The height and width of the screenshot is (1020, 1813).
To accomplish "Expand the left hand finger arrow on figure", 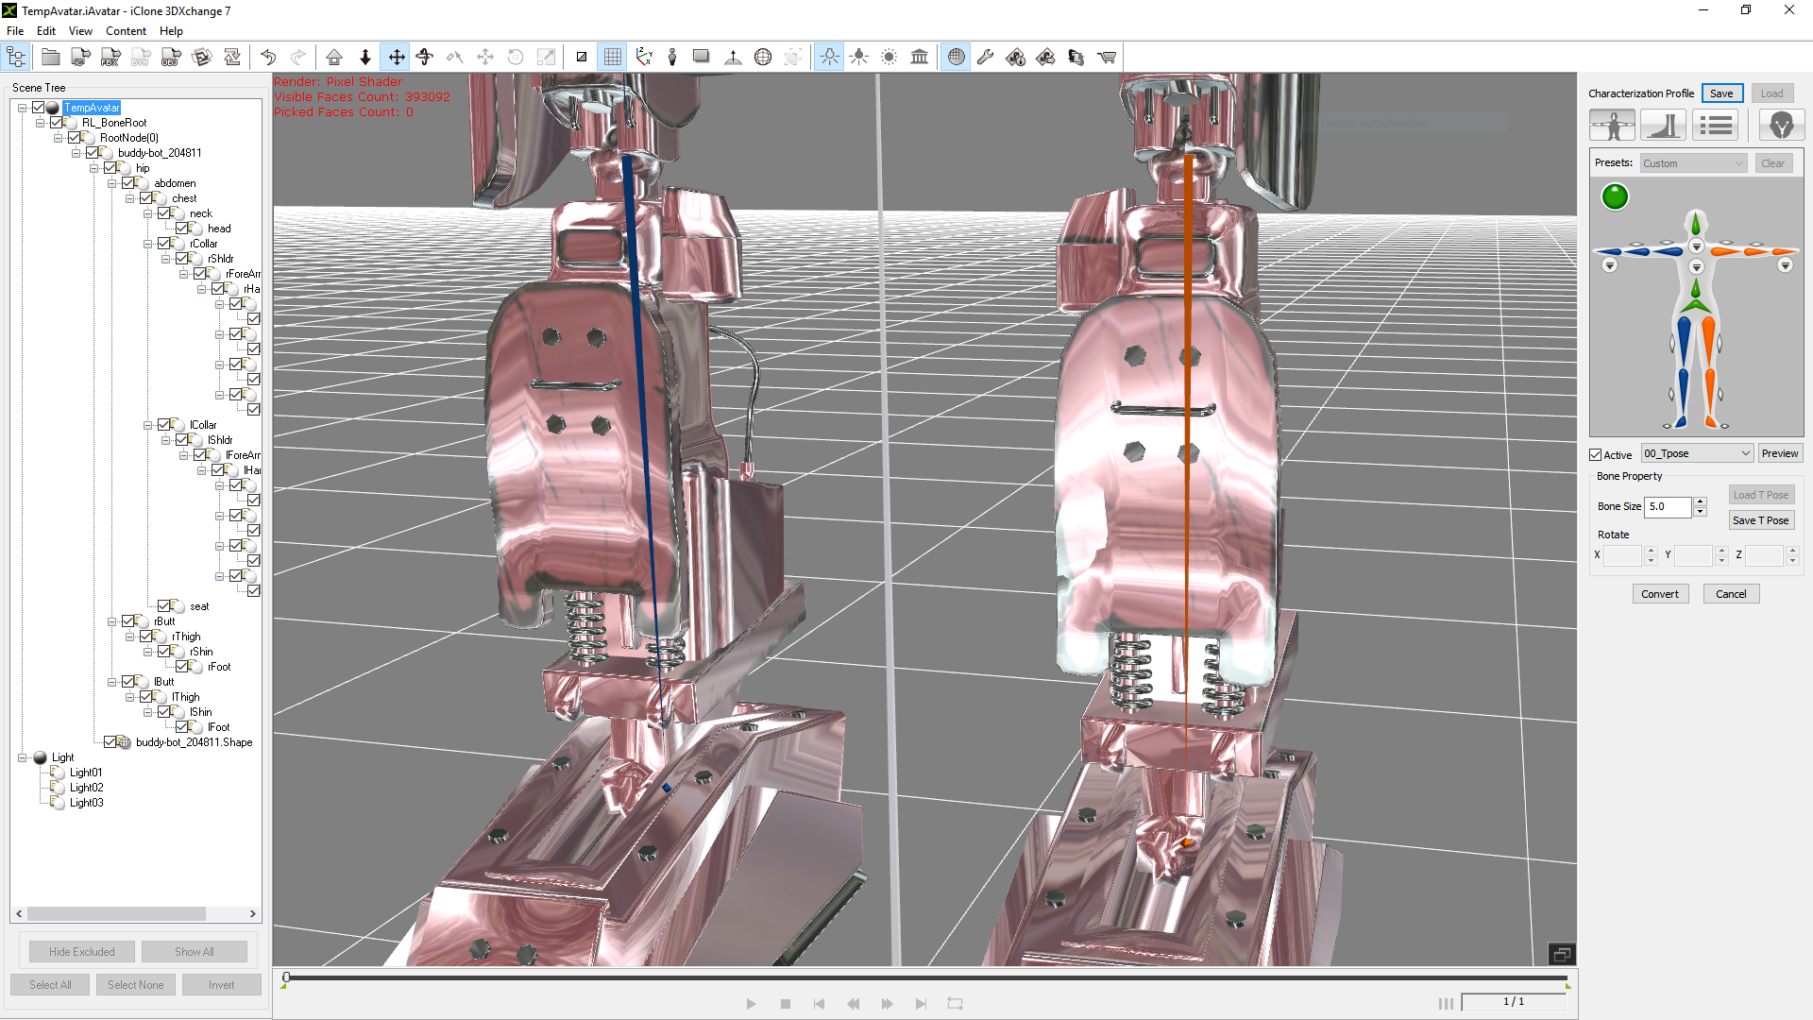I will point(1786,266).
